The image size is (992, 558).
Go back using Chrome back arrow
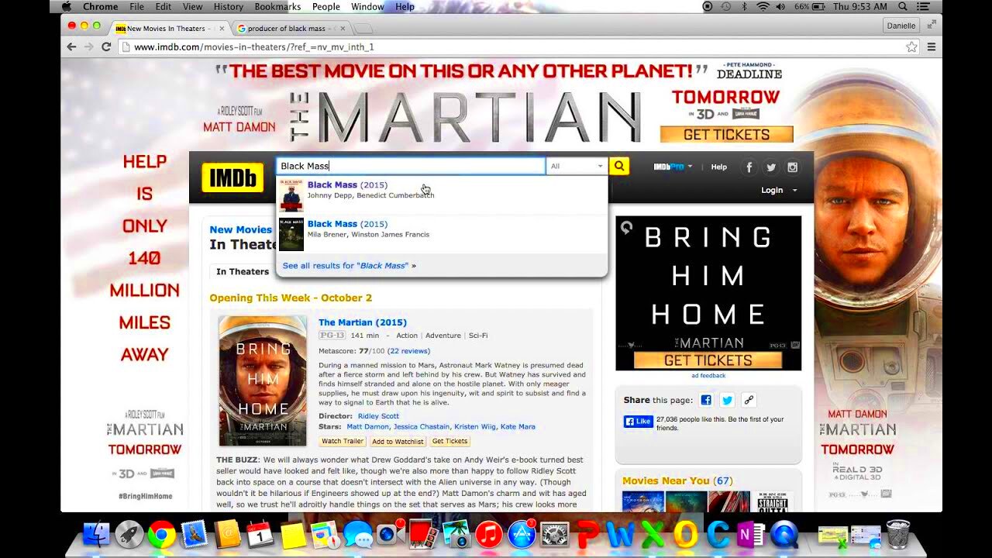click(71, 46)
